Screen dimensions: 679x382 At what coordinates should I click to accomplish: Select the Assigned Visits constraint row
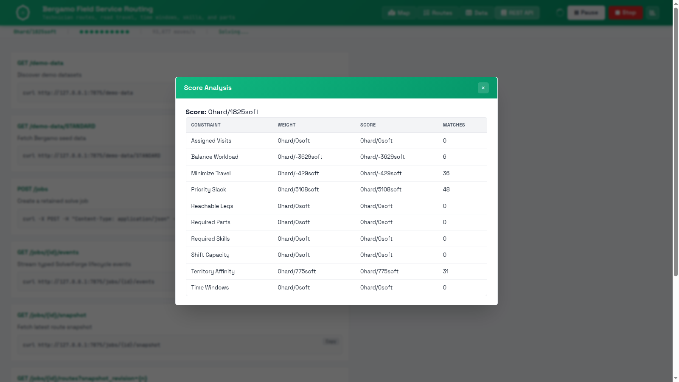tap(336, 141)
